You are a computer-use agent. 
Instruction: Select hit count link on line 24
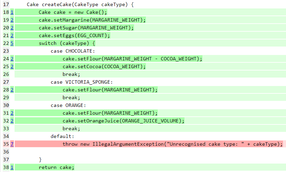12,59
